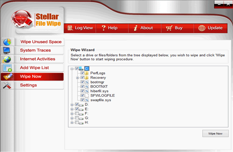This screenshot has height=152, width=233.
Task: Uncheck the hiberfil.sys checkbox
Action: [x=82, y=91]
